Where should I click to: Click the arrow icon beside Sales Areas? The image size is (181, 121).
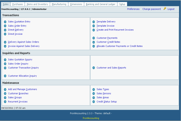[94, 98]
